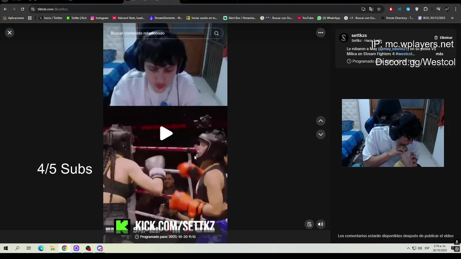Image resolution: width=461 pixels, height=259 pixels.
Task: Launch Microsoft Edge from the taskbar
Action: [x=41, y=248]
